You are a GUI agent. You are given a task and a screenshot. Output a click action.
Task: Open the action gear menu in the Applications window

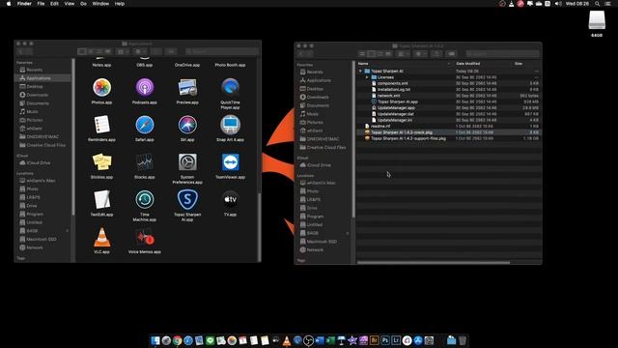(139, 51)
